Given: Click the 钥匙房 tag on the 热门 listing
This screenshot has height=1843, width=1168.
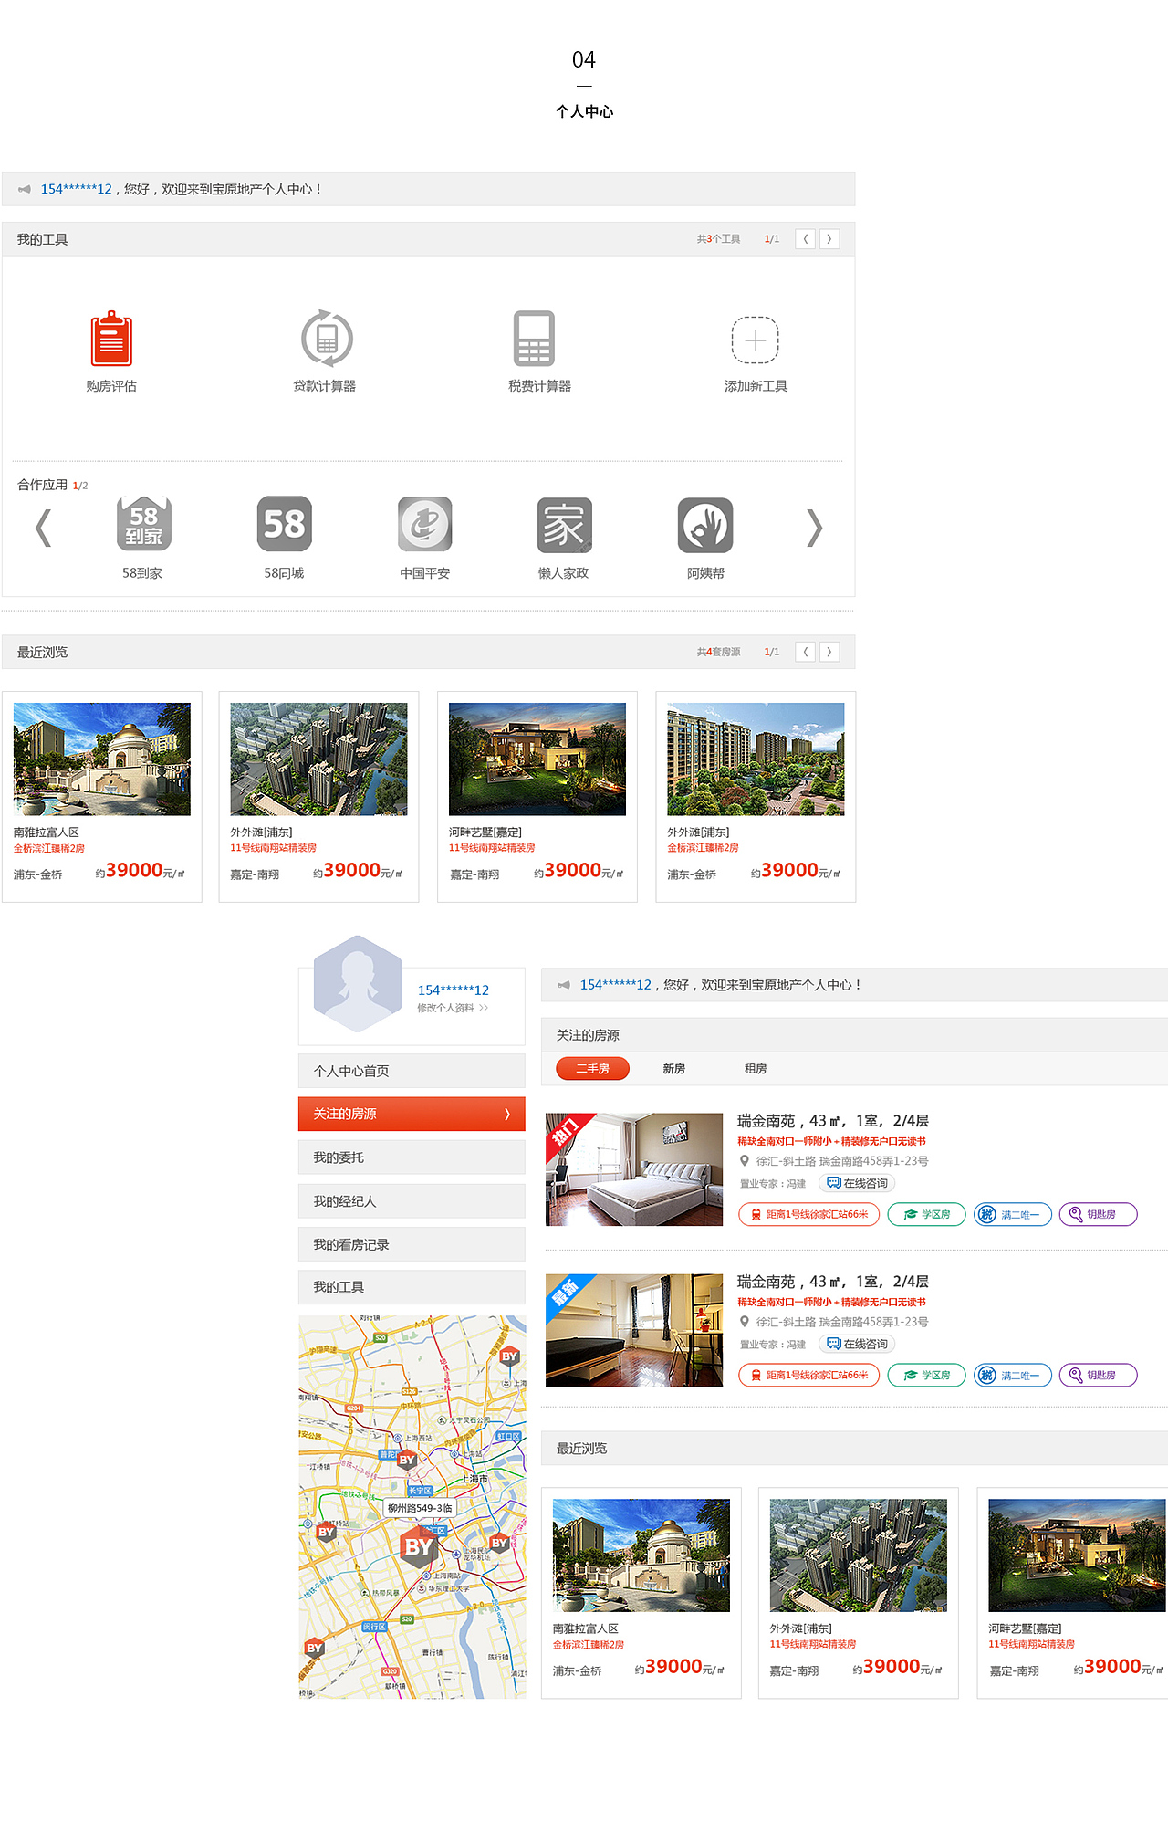Looking at the screenshot, I should tap(1098, 1214).
